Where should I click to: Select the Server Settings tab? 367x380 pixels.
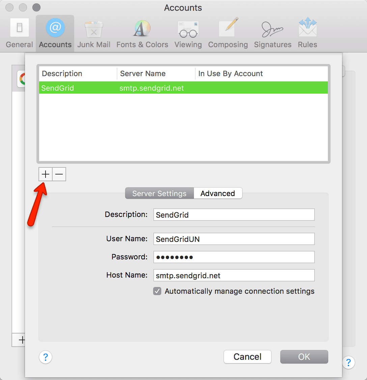pos(159,193)
